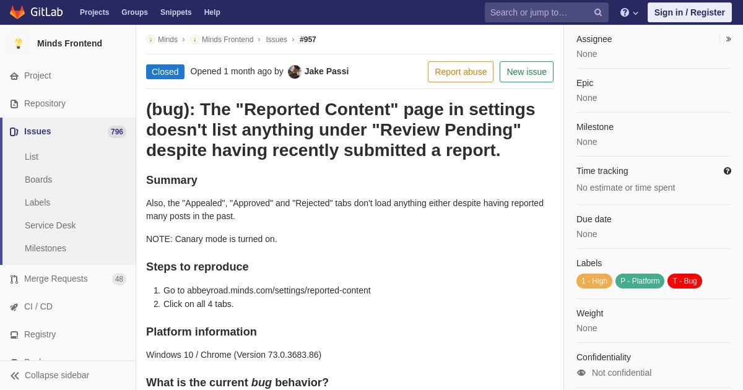Focus the Search or jump to field
743x390 pixels.
547,12
